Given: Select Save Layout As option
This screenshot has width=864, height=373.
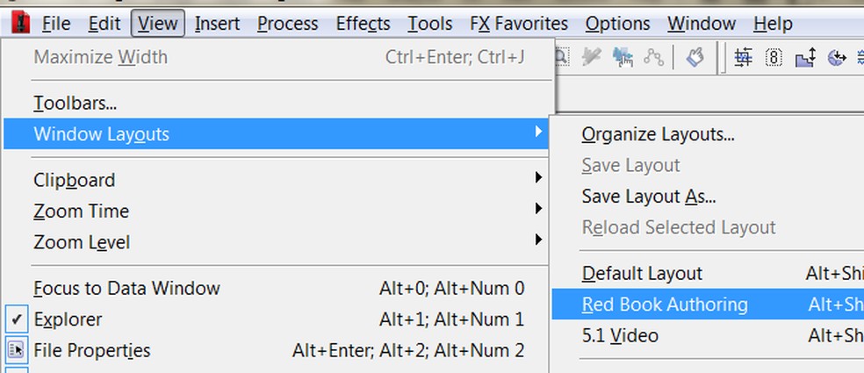Looking at the screenshot, I should pos(649,196).
